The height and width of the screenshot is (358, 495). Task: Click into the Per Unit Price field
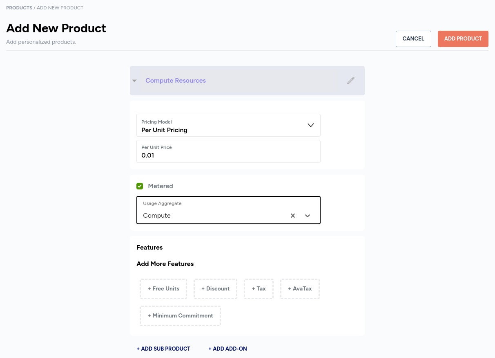(x=228, y=151)
